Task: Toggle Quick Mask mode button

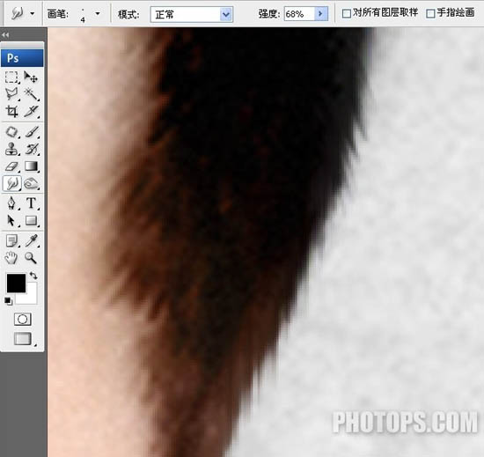Action: pos(23,320)
